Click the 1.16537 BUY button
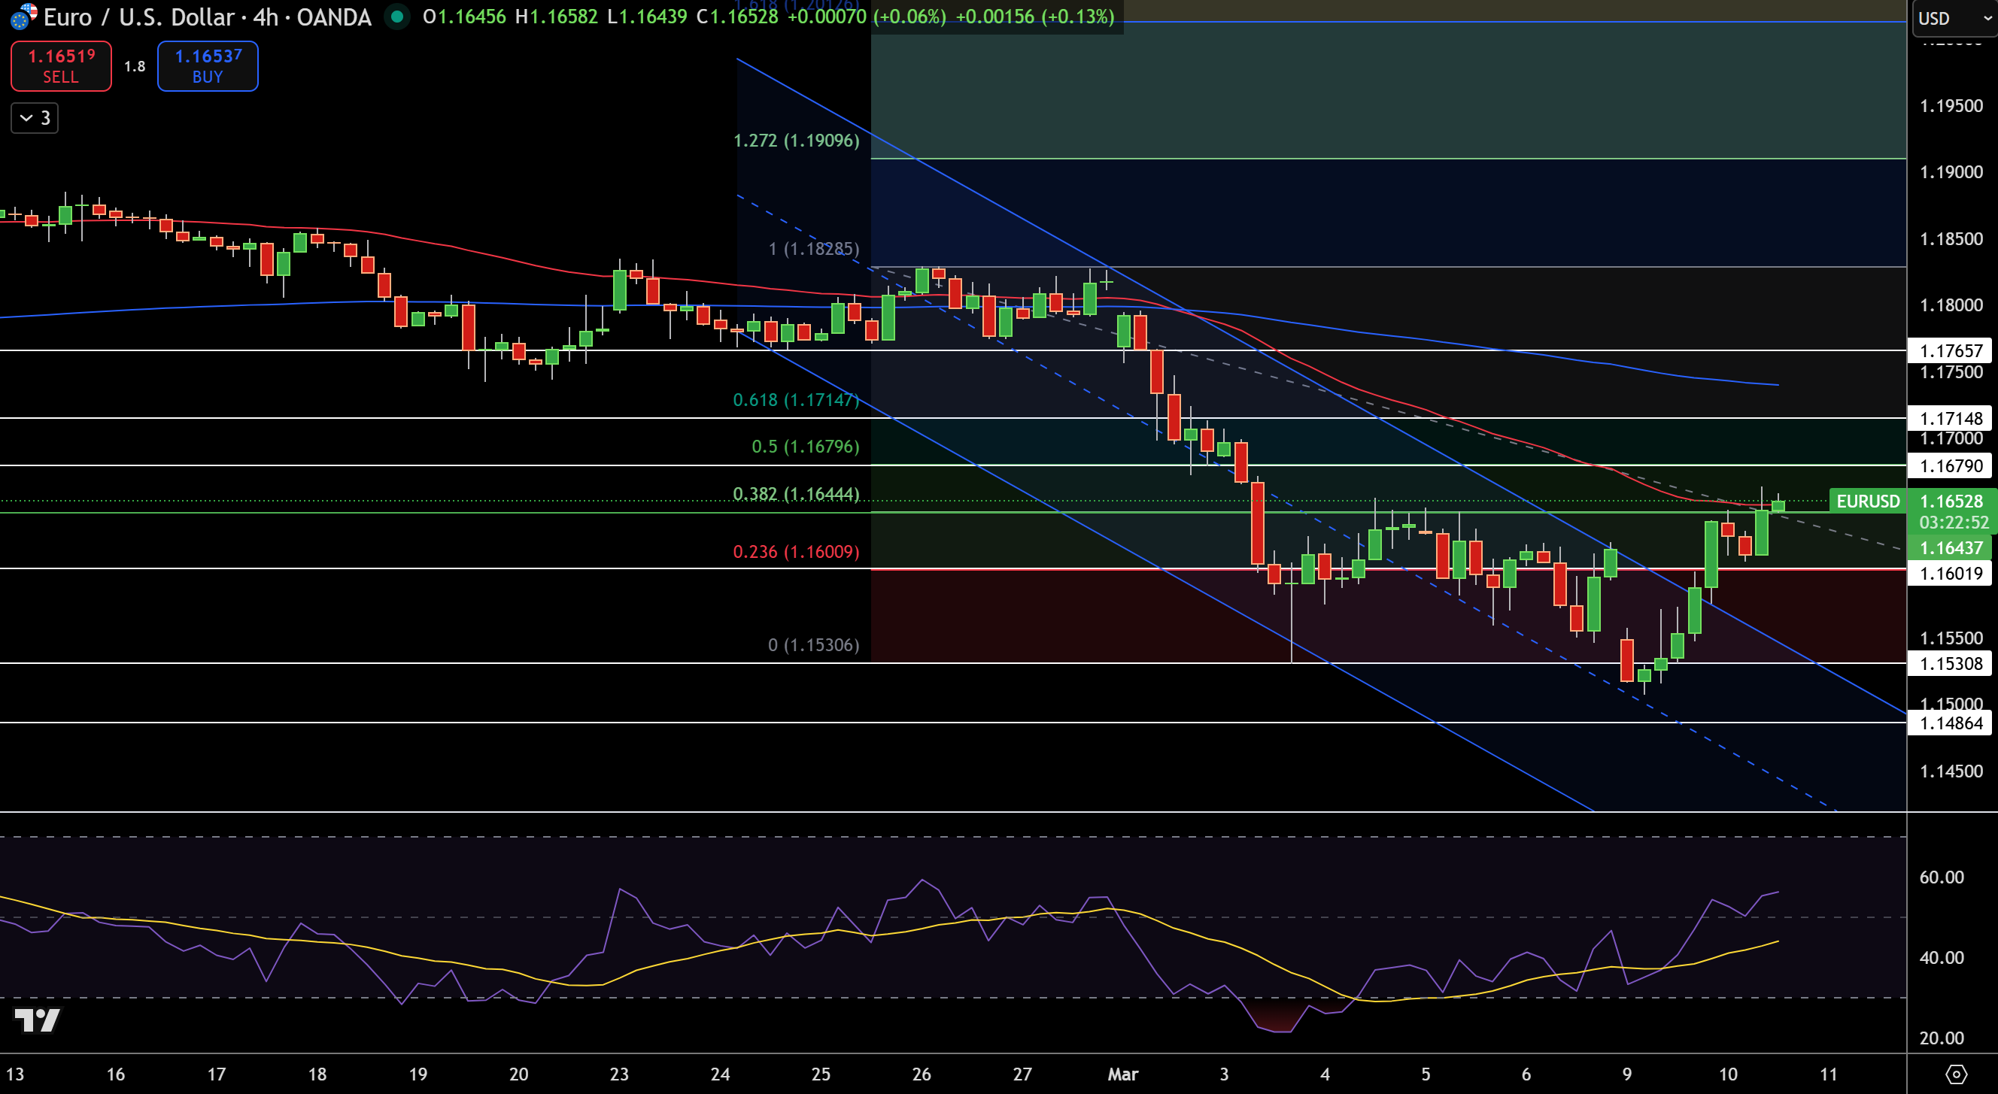The width and height of the screenshot is (1998, 1094). (x=208, y=66)
